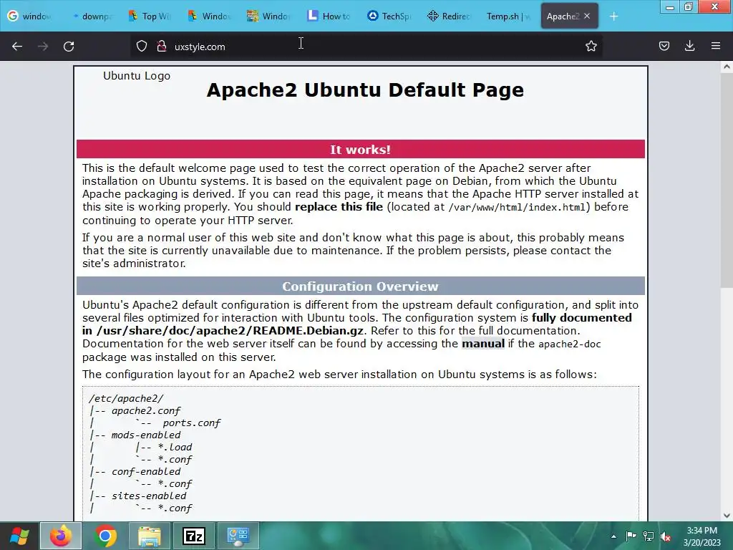Click the 'It works!' banner
This screenshot has height=550, width=733.
pos(361,149)
